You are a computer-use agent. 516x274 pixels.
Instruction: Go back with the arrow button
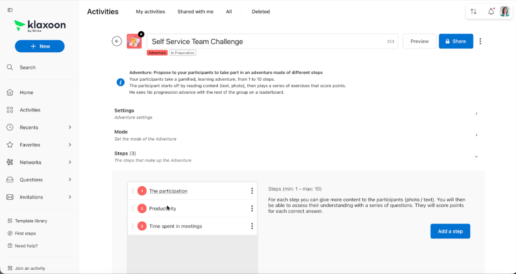[x=117, y=41]
